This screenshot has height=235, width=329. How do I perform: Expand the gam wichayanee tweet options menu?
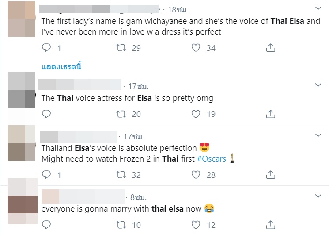tap(318, 8)
